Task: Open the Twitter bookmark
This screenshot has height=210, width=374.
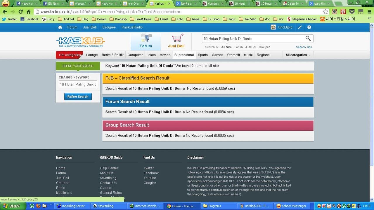Action: pos(9,19)
